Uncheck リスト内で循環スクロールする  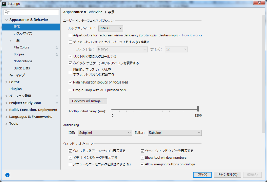point(70,57)
